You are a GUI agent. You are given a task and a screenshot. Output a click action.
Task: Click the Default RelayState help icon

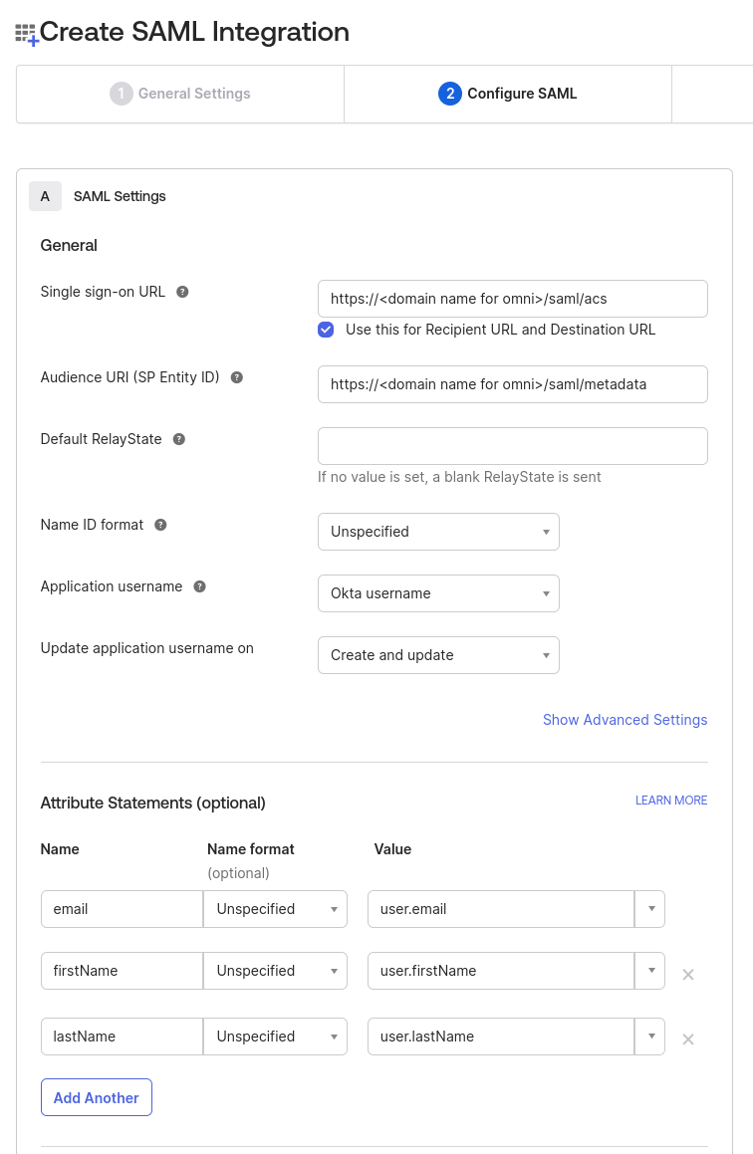pos(179,439)
